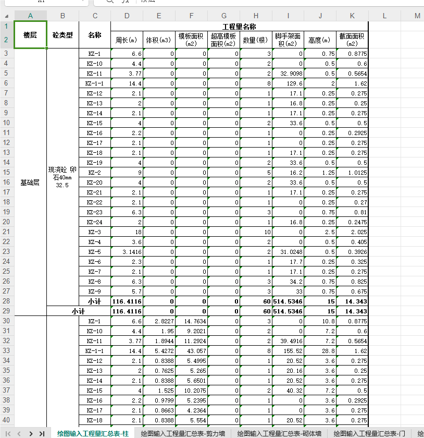
Task: Click the row 16 number header
Action: pyautogui.click(x=6, y=182)
